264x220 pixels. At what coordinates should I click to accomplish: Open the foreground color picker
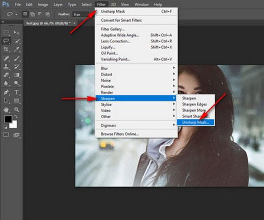click(x=8, y=119)
